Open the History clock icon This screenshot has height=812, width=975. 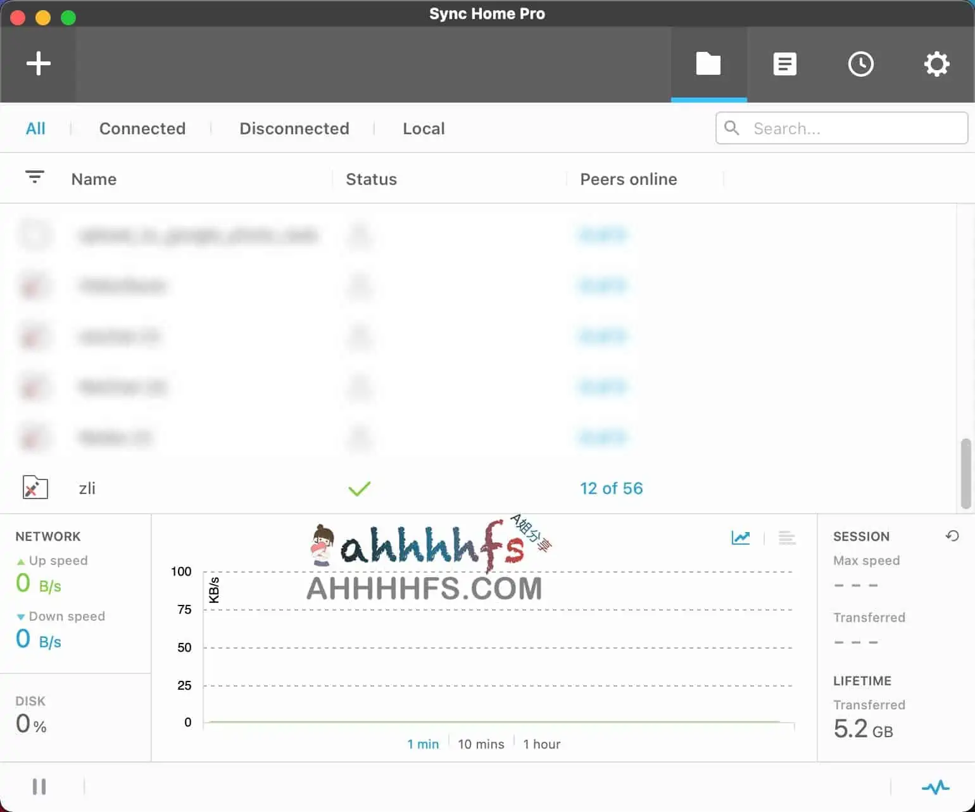[x=860, y=64]
